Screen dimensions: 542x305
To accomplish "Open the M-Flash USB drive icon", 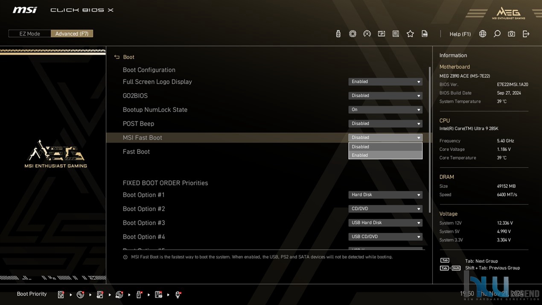I will click(338, 34).
